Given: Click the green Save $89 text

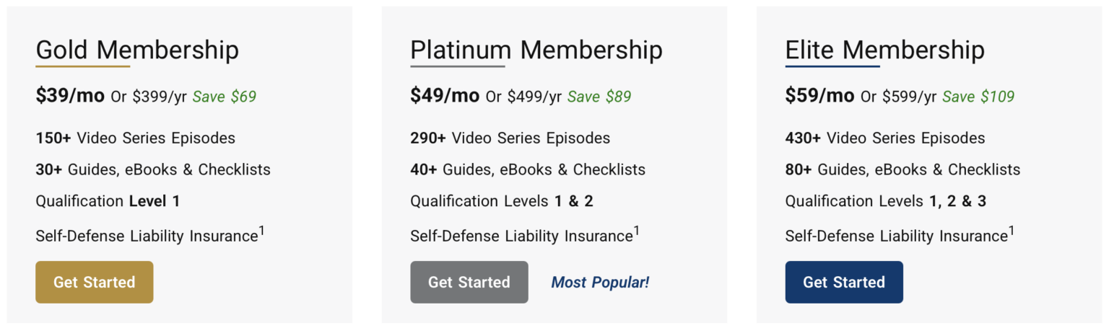Looking at the screenshot, I should tap(599, 97).
